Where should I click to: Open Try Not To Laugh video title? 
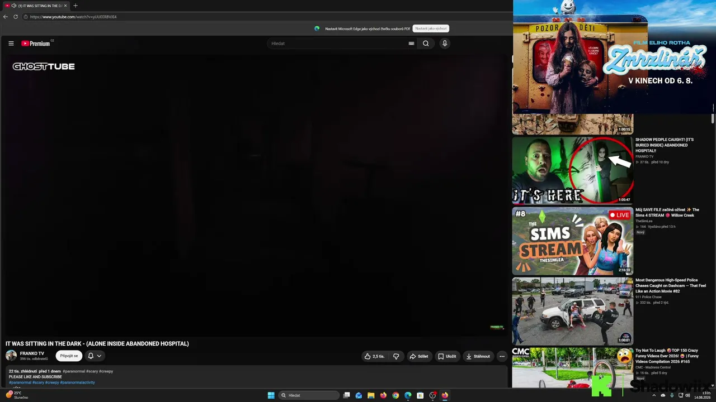point(667,356)
